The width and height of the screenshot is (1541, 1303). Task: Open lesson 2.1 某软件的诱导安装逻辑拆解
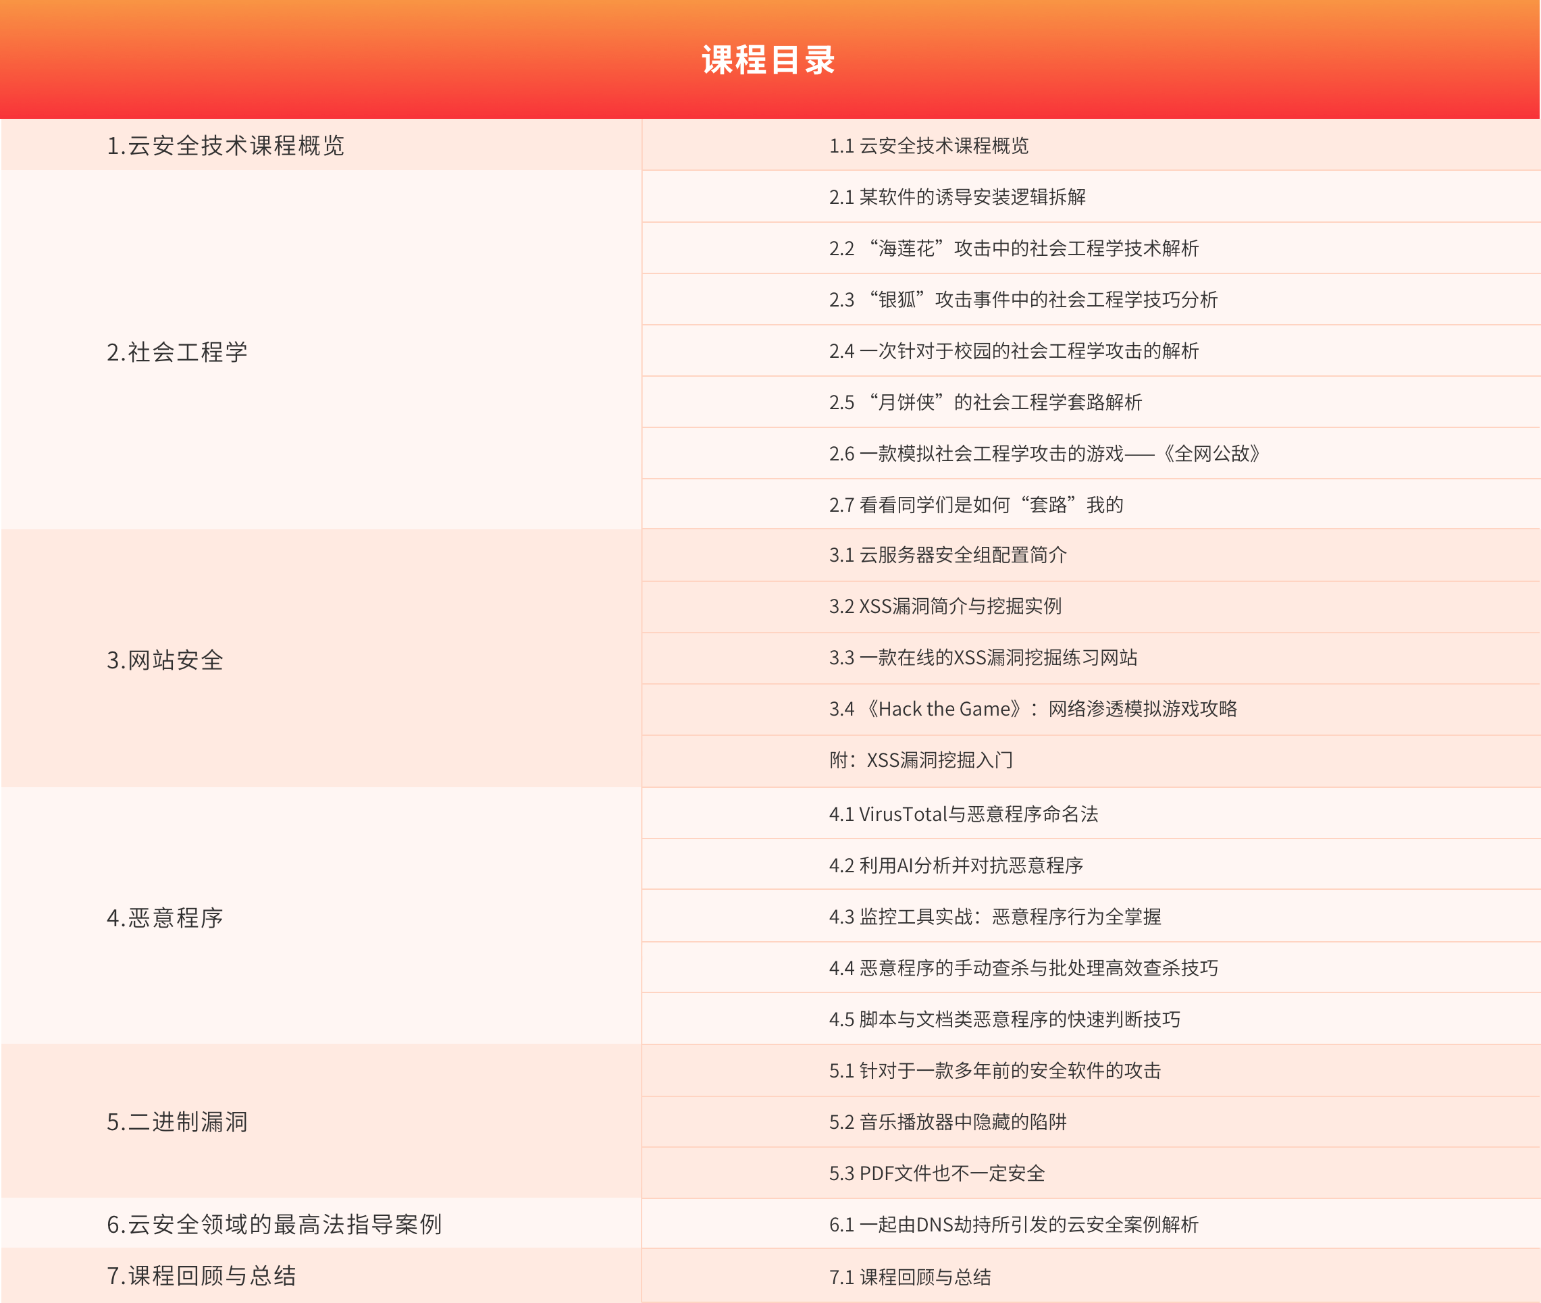[957, 197]
